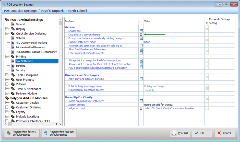The width and height of the screenshot is (240, 142).
Task: Click the Security gear icon in tree
Action: [x=13, y=70]
